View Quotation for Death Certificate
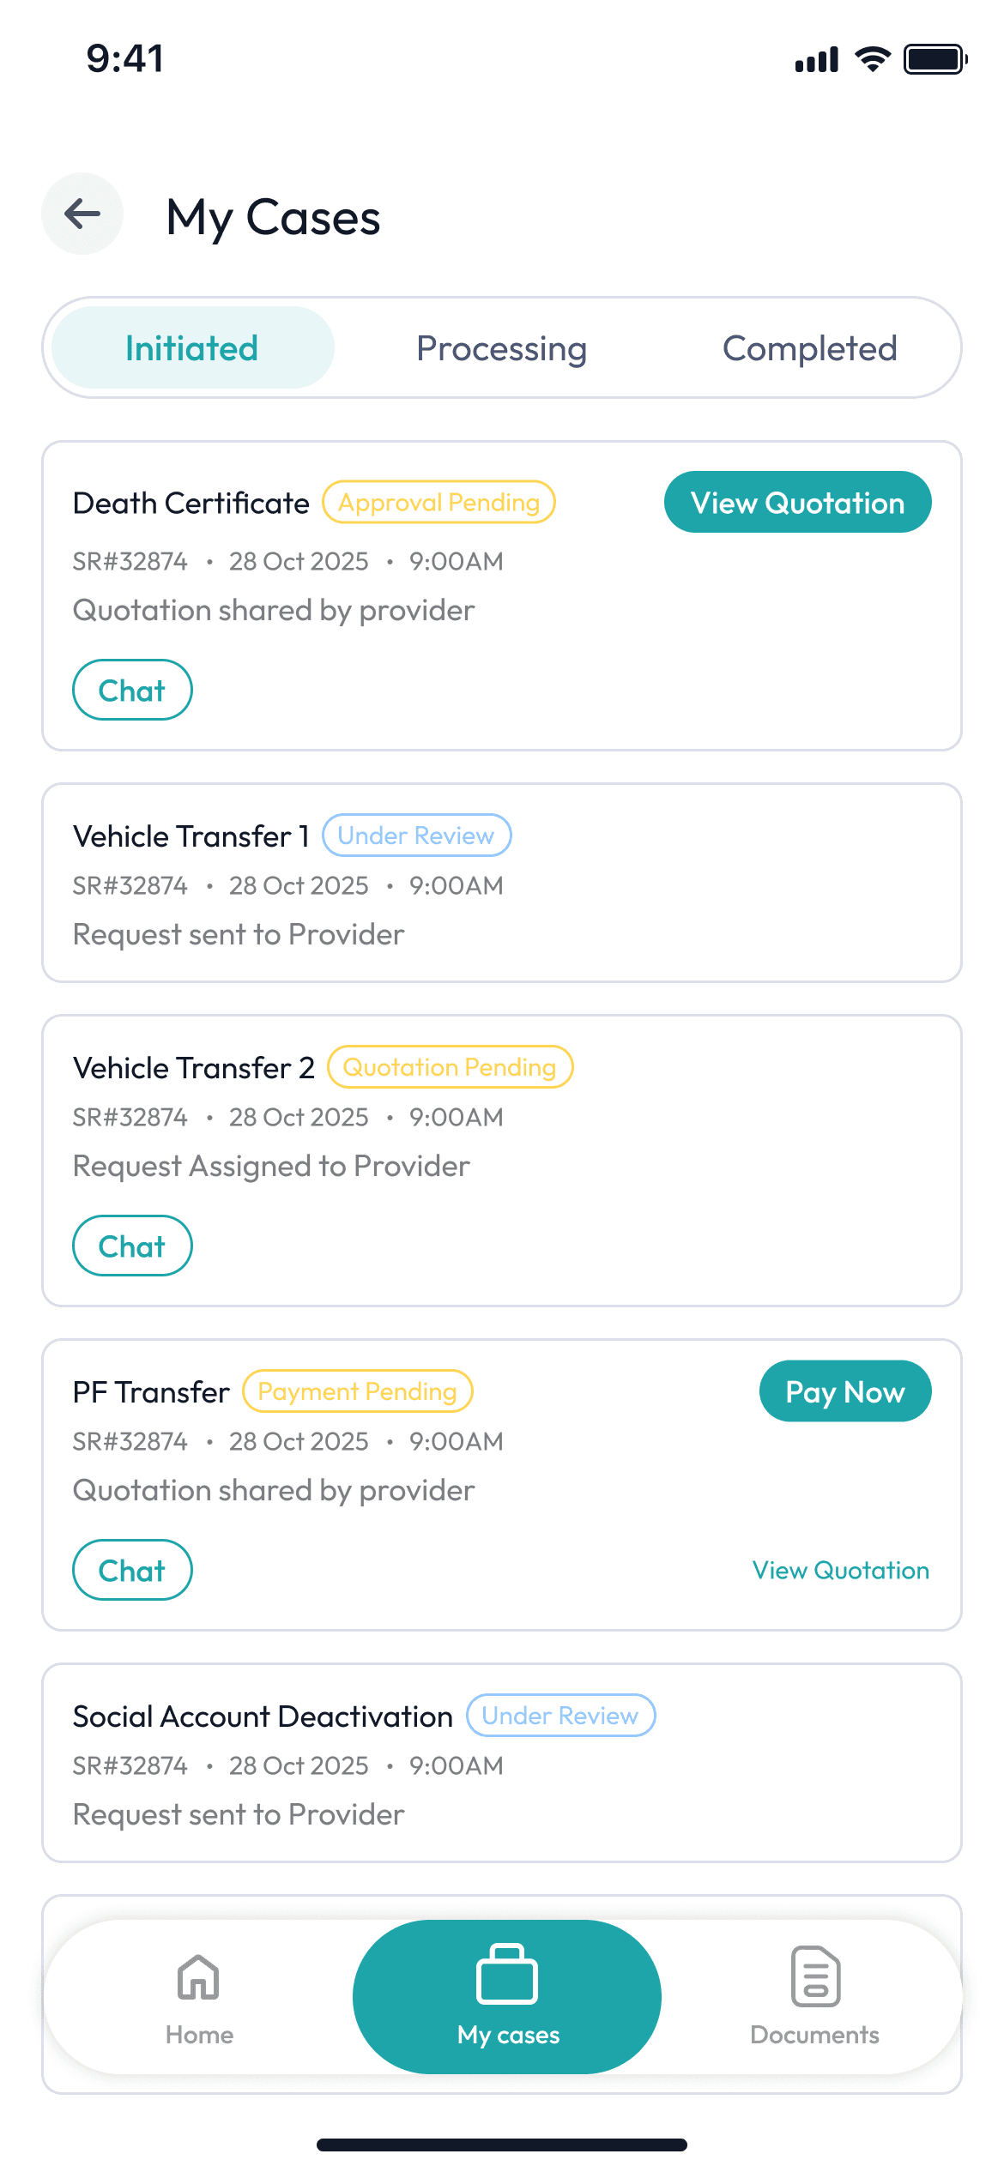The image size is (1004, 2172). point(797,503)
